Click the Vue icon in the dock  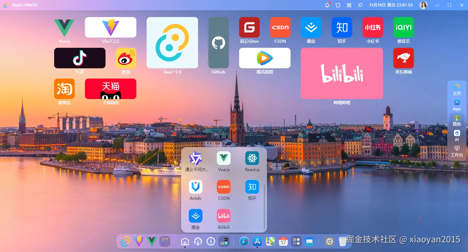point(152,241)
